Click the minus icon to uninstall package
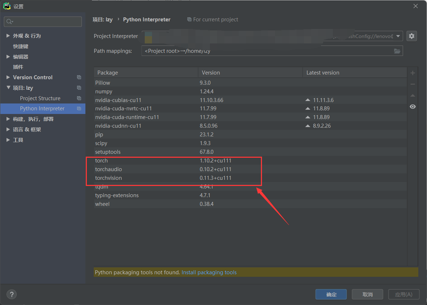This screenshot has width=427, height=305. tap(413, 84)
